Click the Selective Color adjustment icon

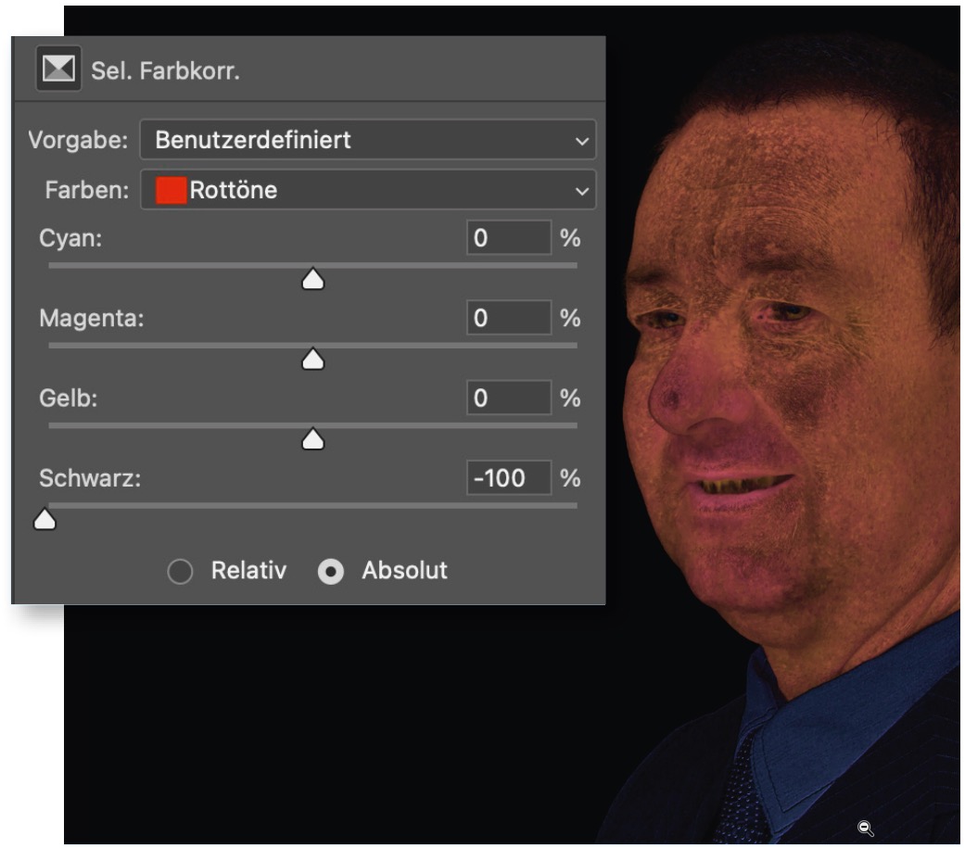[58, 69]
